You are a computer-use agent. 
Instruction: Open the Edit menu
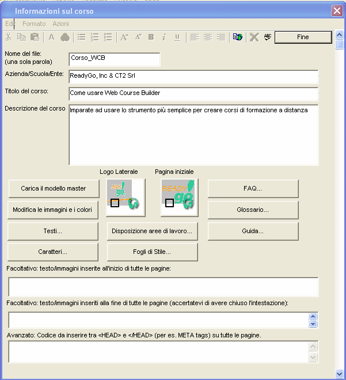tap(10, 24)
